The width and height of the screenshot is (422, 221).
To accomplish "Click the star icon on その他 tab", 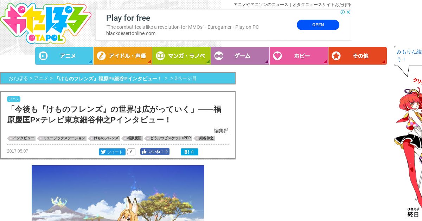I will click(x=336, y=56).
